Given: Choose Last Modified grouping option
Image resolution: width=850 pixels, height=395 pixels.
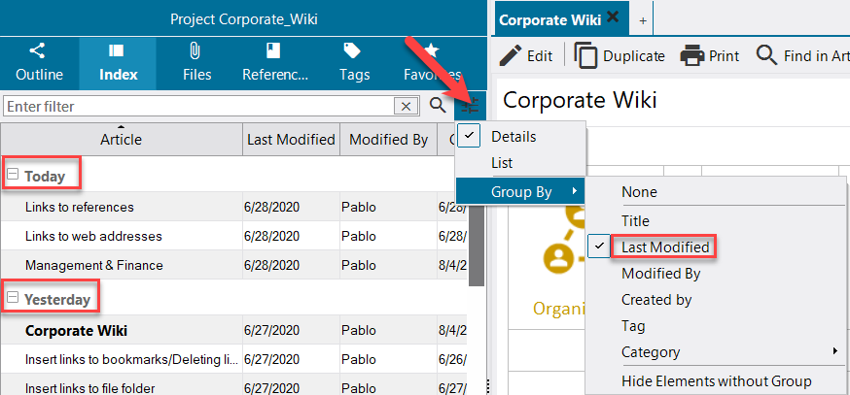Looking at the screenshot, I should coord(665,247).
